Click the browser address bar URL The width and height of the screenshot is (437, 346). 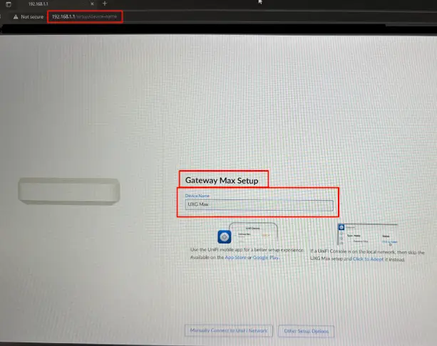click(84, 16)
